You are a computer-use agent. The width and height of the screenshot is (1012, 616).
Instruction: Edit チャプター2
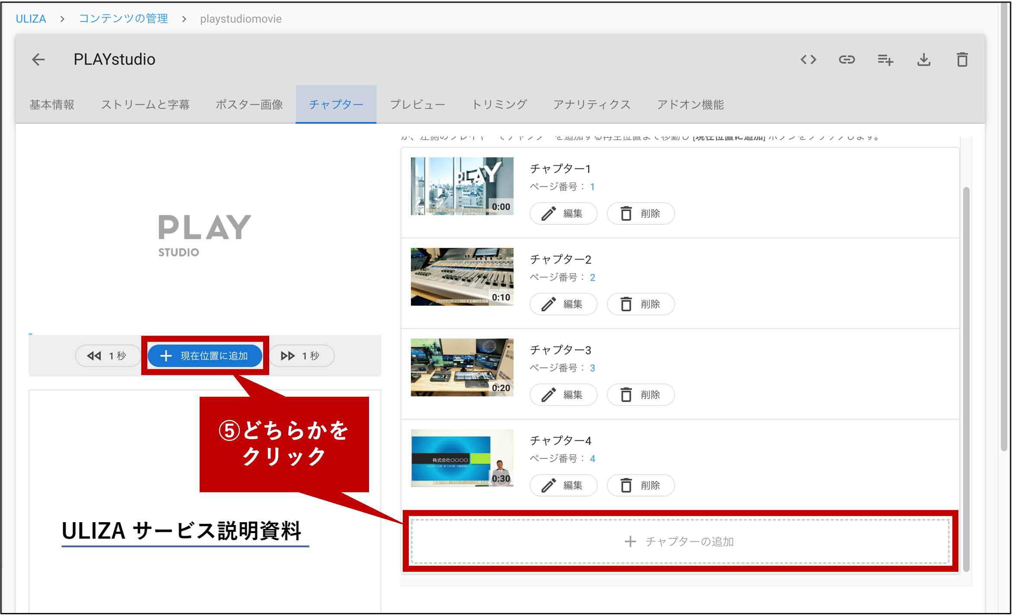pyautogui.click(x=563, y=304)
